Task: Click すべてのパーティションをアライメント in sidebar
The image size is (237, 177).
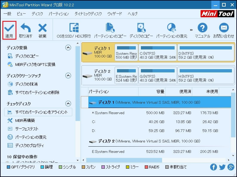Action: coord(38,112)
